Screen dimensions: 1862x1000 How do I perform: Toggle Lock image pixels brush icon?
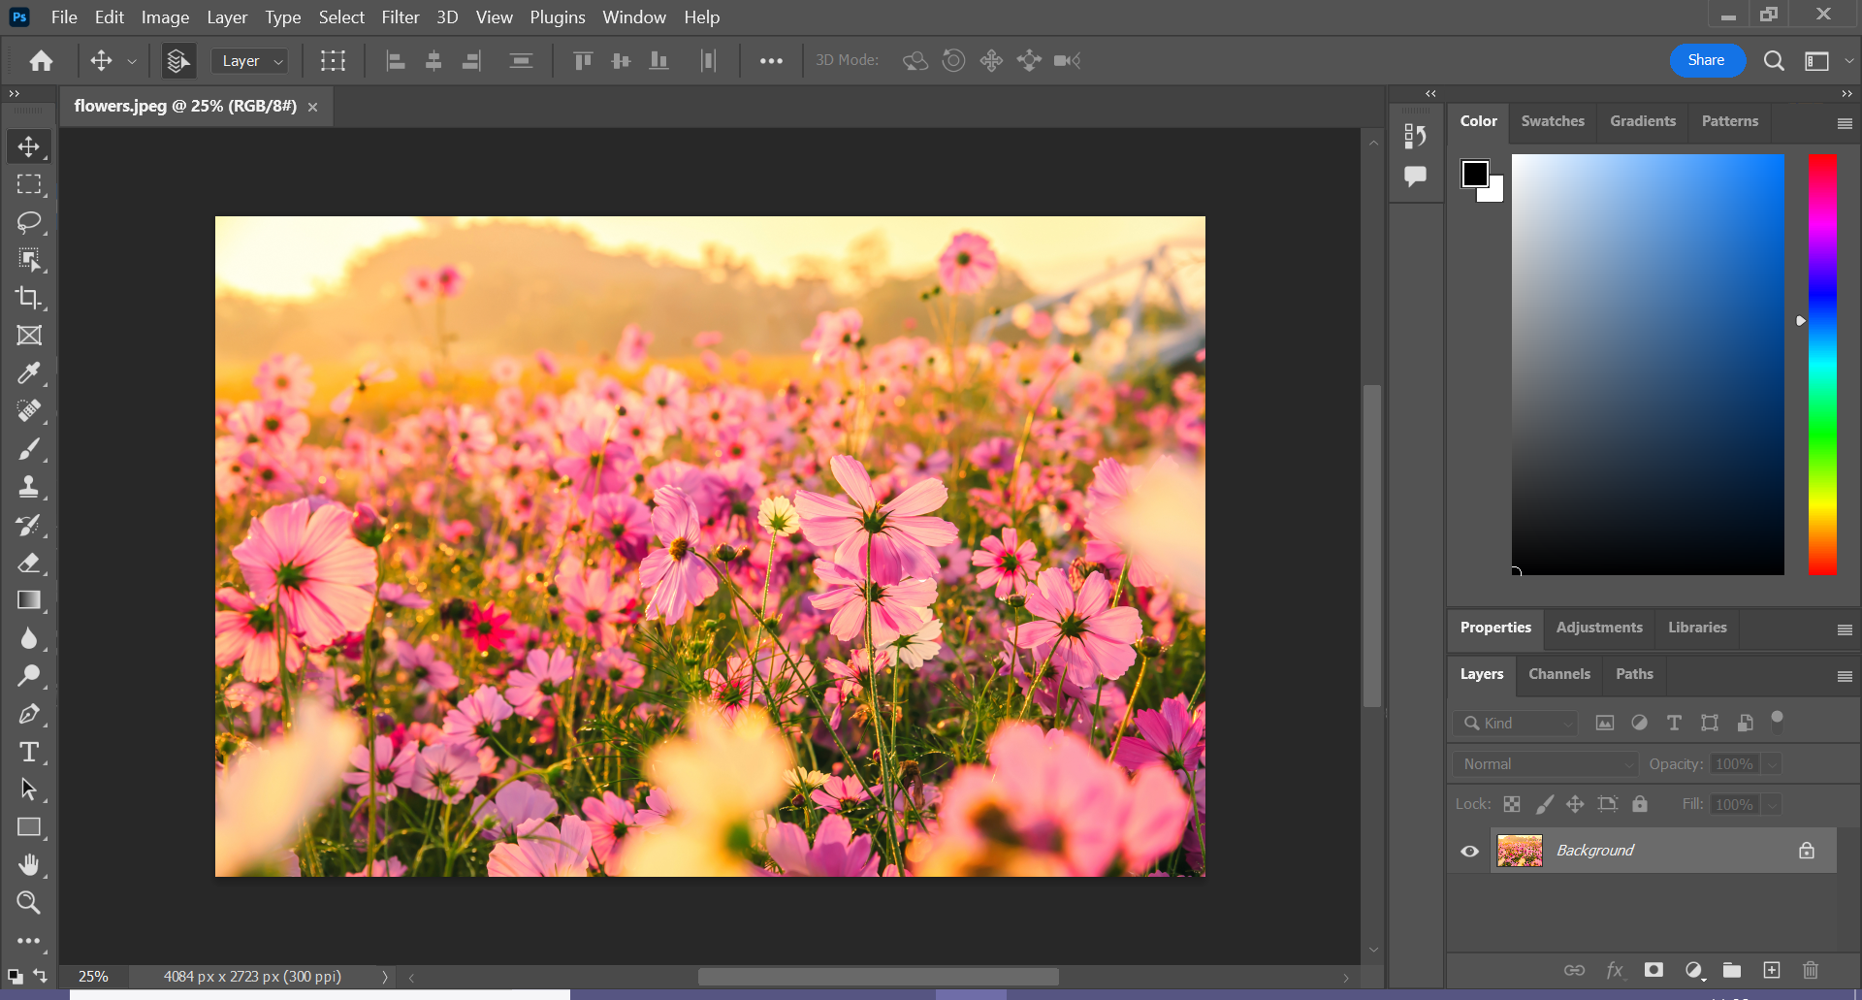point(1545,804)
